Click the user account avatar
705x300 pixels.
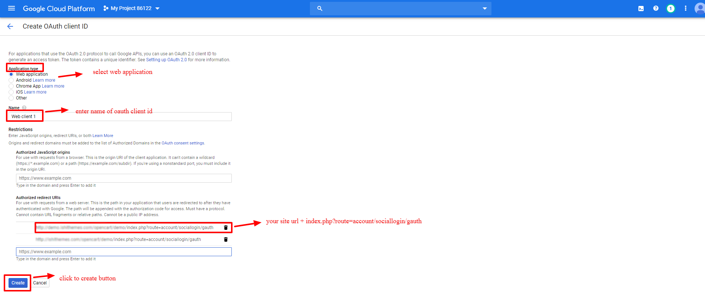tap(699, 9)
